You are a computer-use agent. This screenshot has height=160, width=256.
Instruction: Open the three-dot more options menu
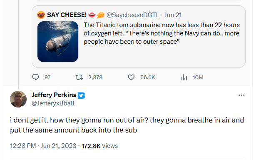[241, 95]
